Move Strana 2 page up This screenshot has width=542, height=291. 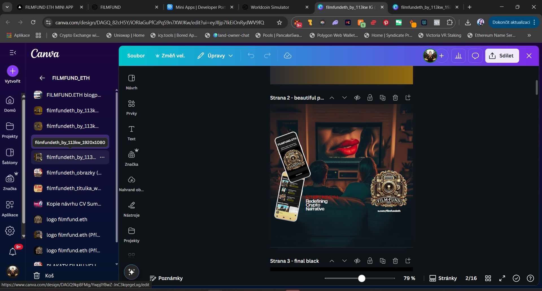click(x=332, y=98)
